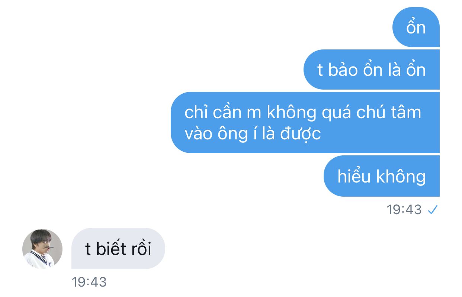Tap the long 'chỉ cần m không quá' message bubble
Image resolution: width=462 pixels, height=297 pixels.
(x=305, y=122)
